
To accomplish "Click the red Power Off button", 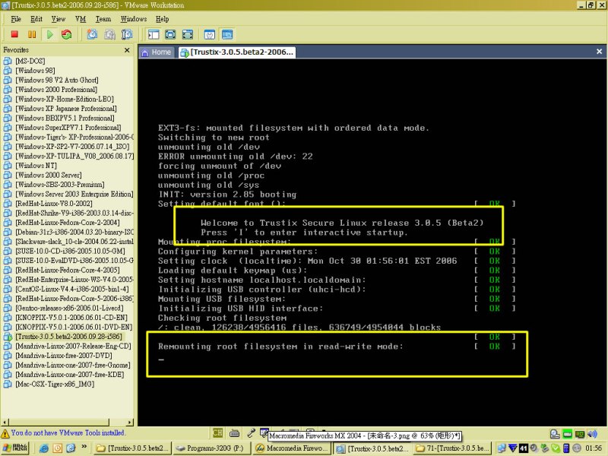I will click(x=14, y=34).
